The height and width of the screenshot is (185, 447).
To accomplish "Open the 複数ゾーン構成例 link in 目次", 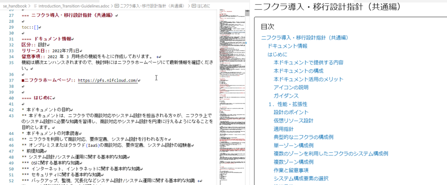I will (x=294, y=162).
